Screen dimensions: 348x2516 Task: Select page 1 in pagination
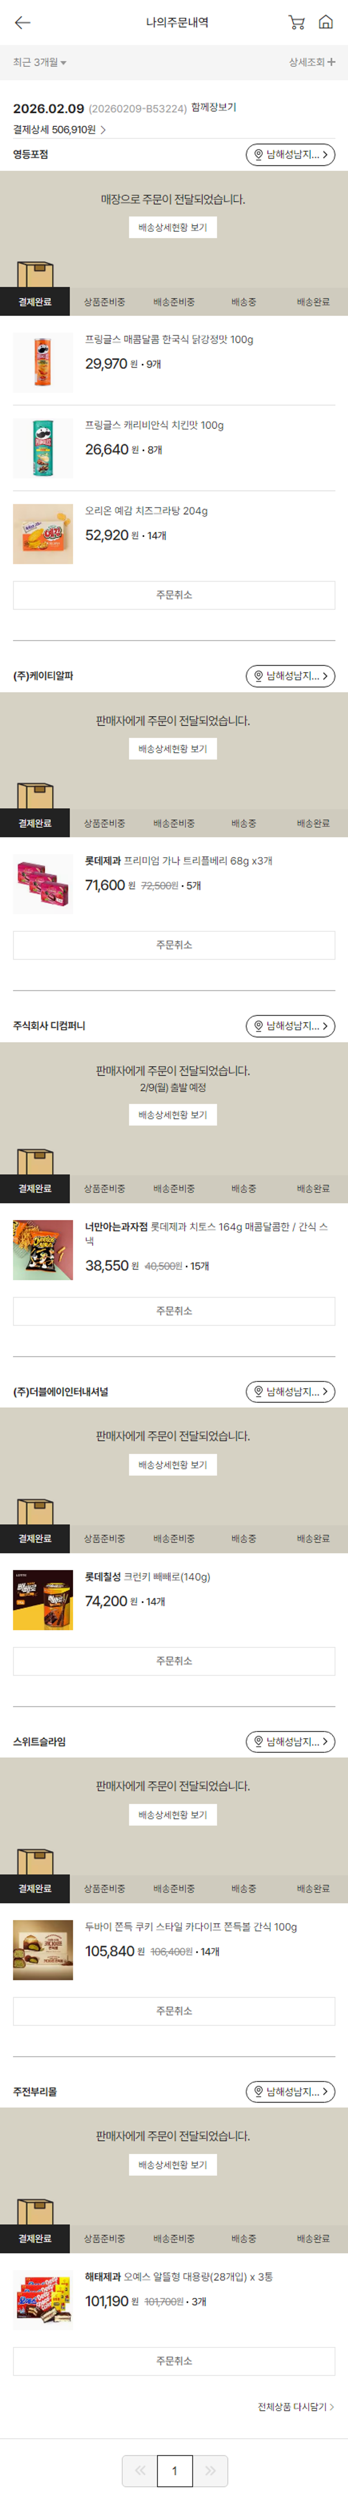tap(174, 2471)
